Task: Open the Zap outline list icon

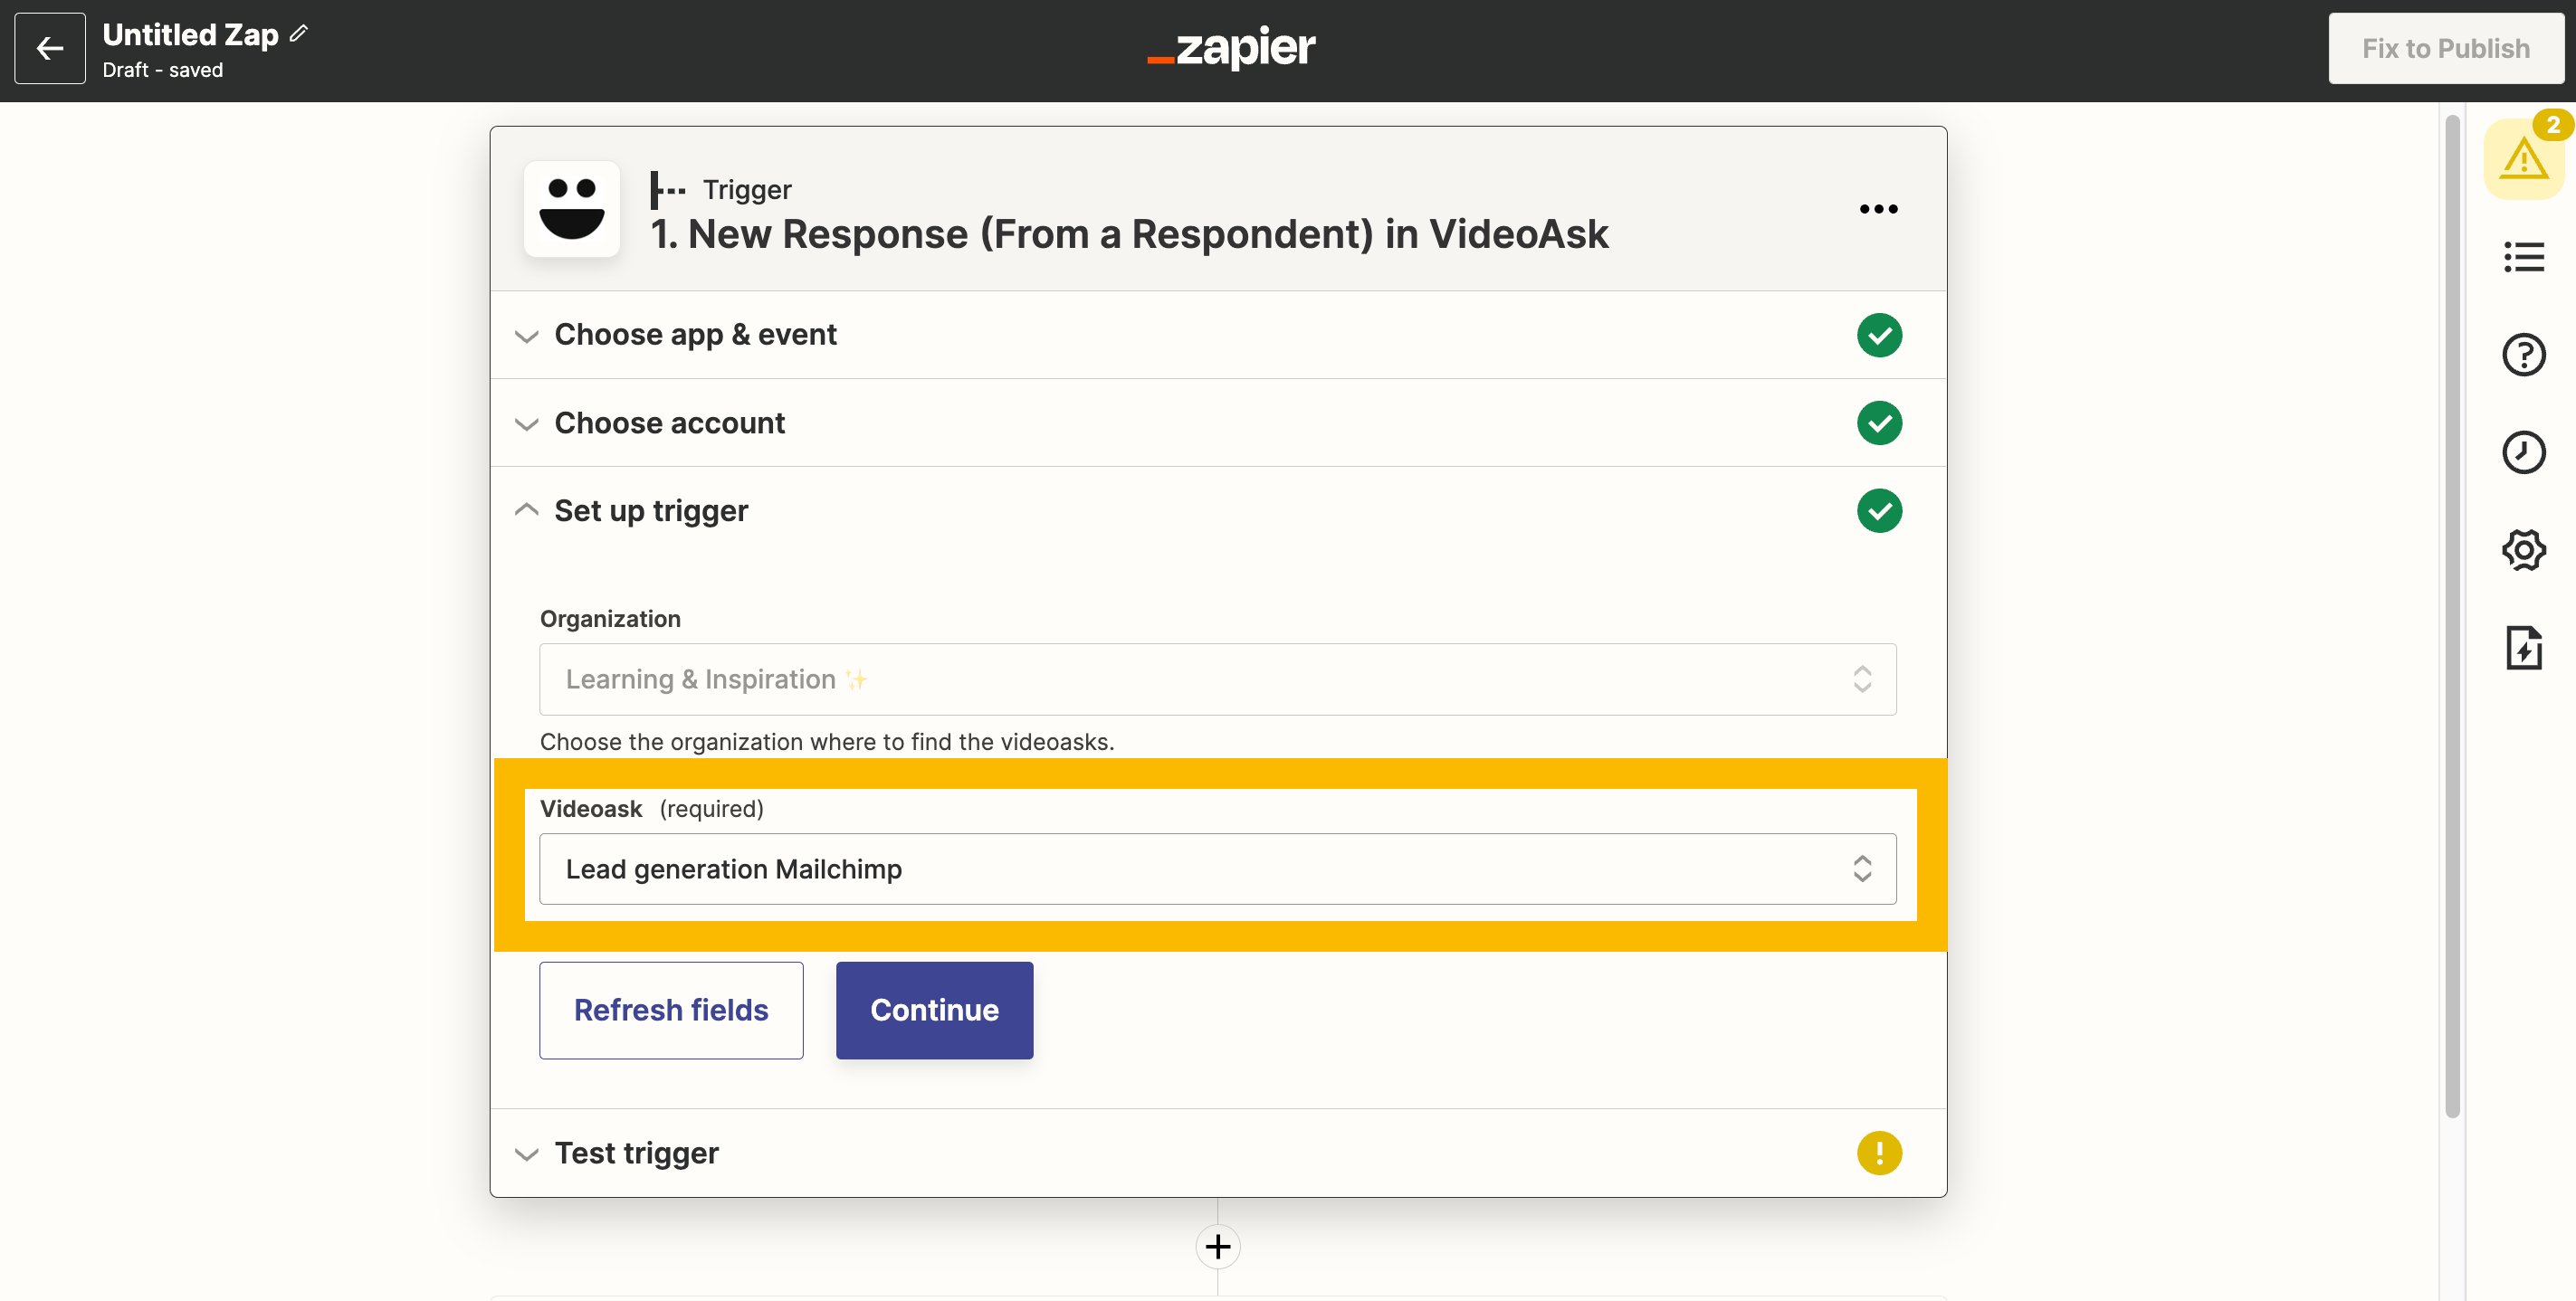Action: pos(2524,257)
